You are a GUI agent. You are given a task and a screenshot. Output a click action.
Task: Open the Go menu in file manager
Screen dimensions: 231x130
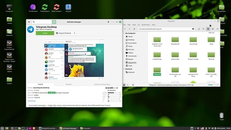[139, 25]
